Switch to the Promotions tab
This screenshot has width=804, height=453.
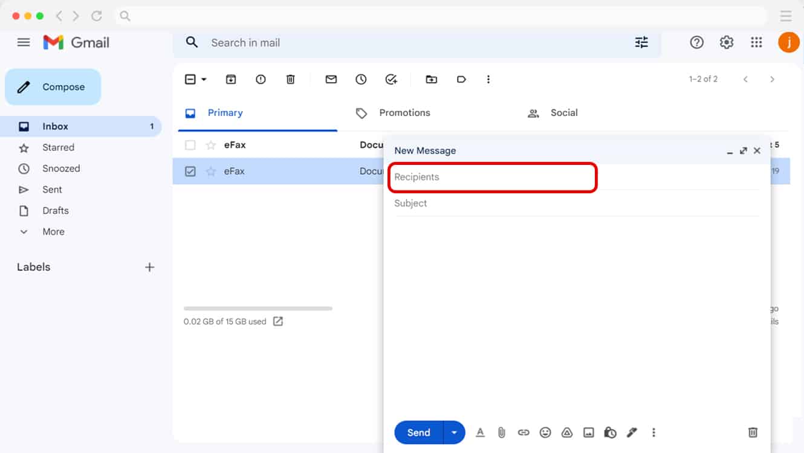click(404, 112)
